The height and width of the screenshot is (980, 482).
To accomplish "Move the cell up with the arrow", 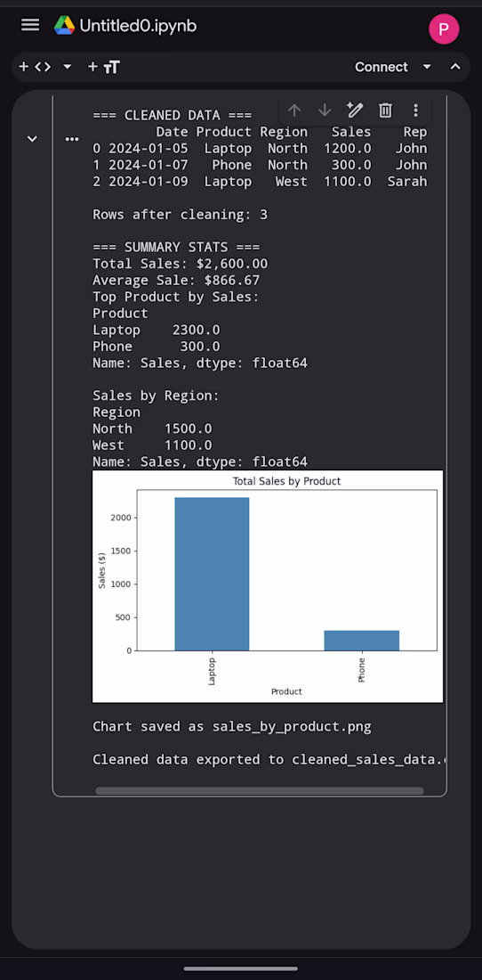I will coord(294,110).
